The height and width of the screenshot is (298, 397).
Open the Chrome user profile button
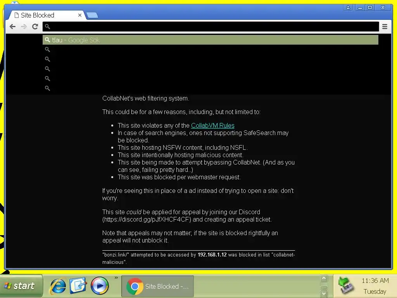(348, 7)
